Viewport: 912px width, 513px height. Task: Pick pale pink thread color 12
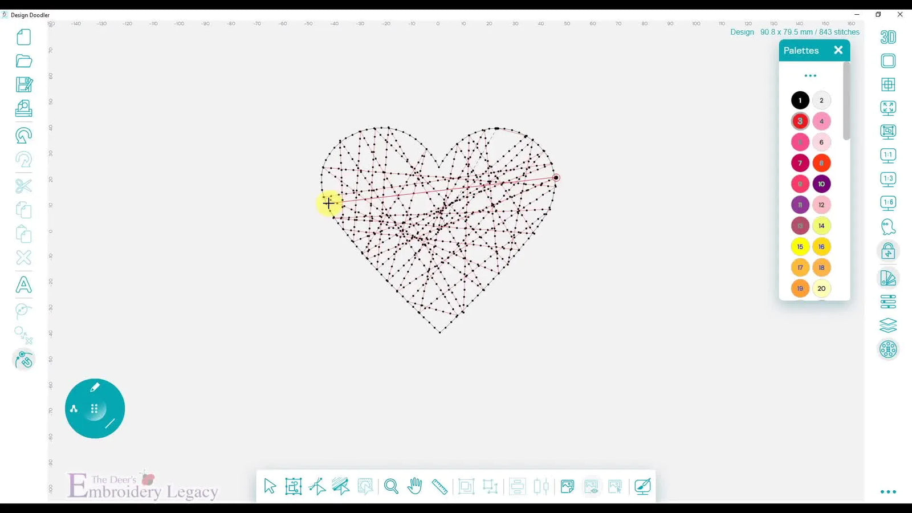(821, 205)
